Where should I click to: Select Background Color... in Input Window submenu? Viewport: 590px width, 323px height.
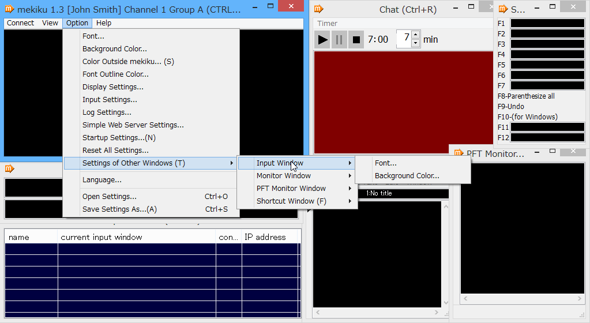[x=407, y=176]
